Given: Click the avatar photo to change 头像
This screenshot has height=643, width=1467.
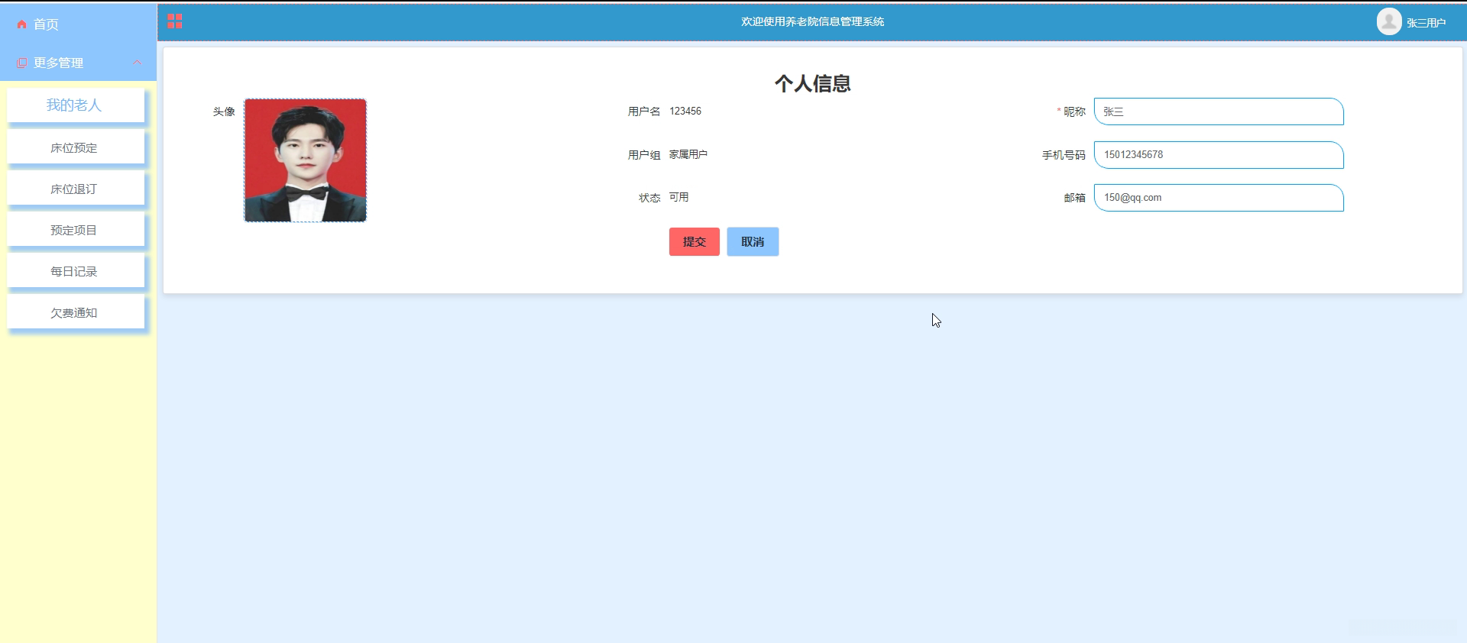Looking at the screenshot, I should [305, 160].
